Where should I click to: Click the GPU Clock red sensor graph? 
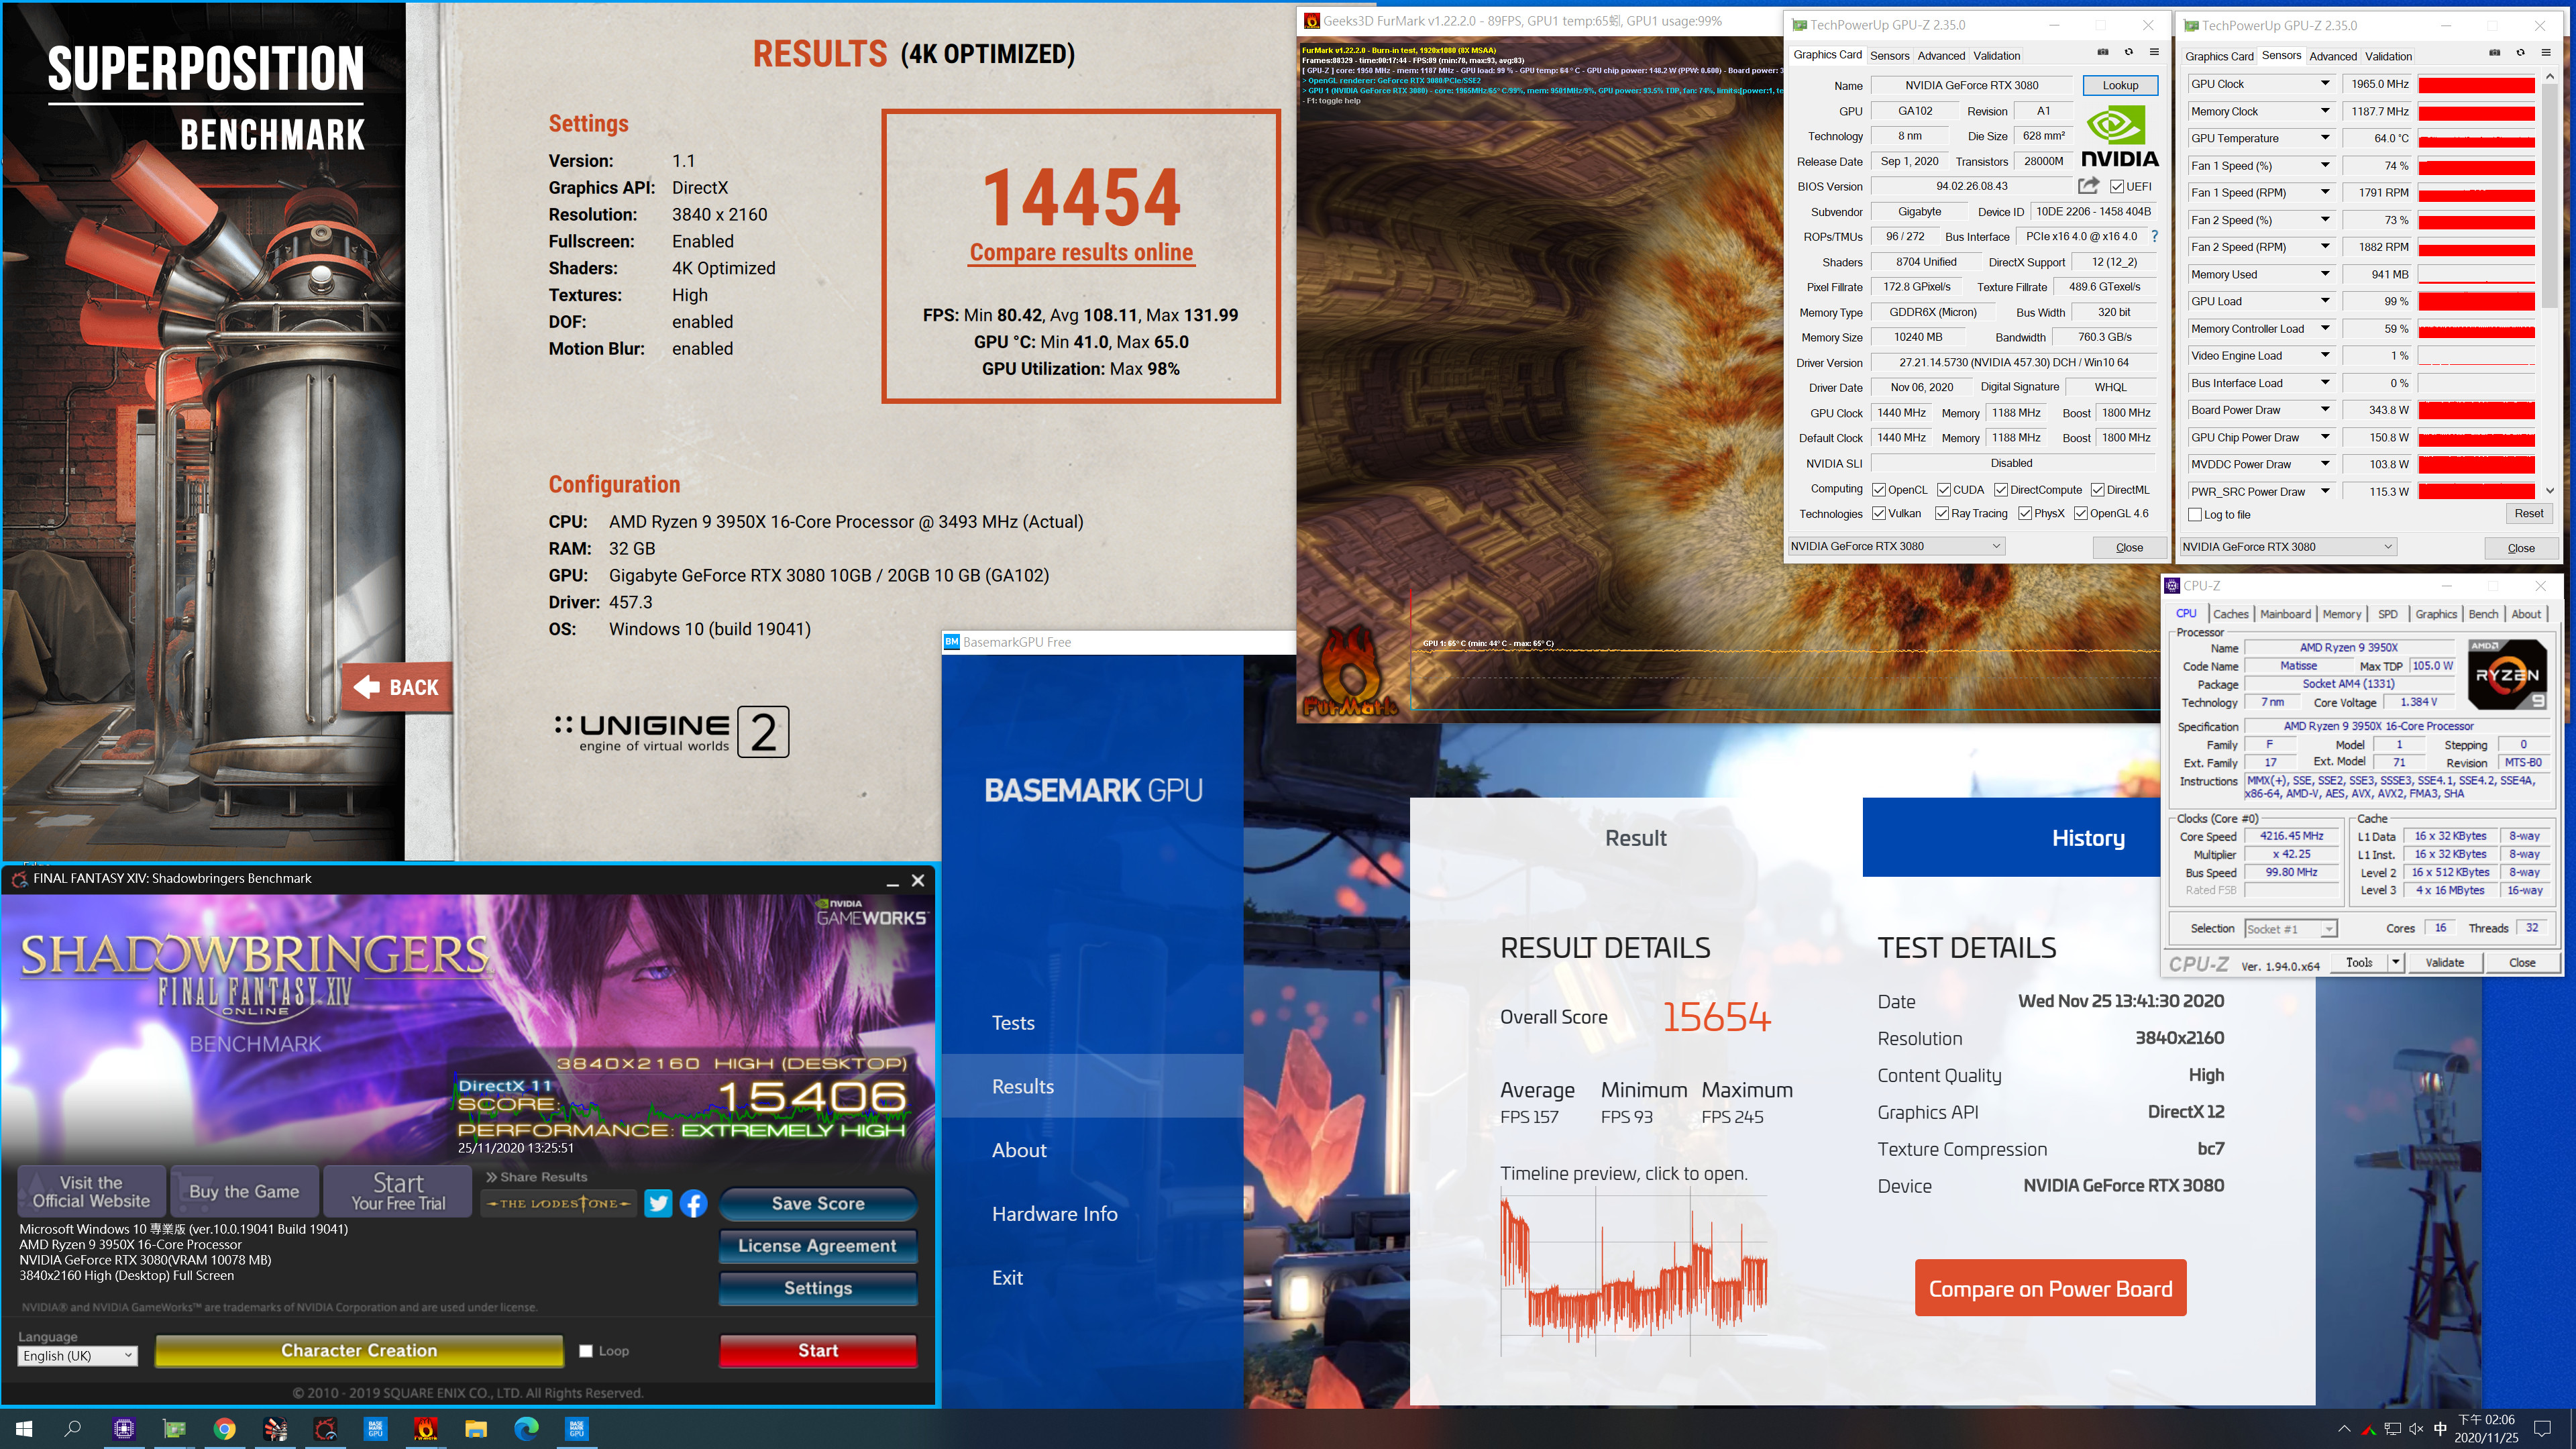coord(2476,84)
